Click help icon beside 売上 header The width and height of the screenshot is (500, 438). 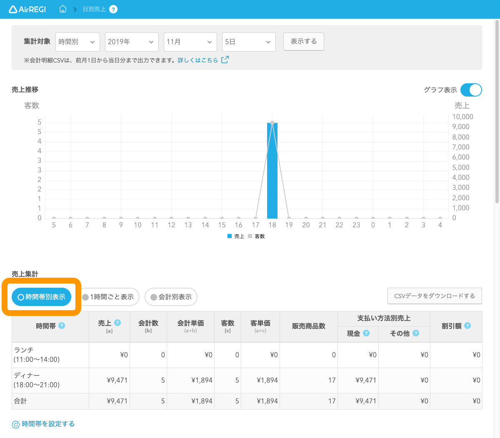(117, 323)
